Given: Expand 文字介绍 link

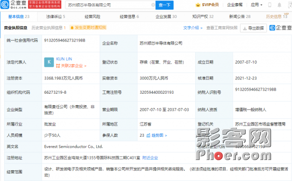Looking at the screenshot, I should click(193, 28).
